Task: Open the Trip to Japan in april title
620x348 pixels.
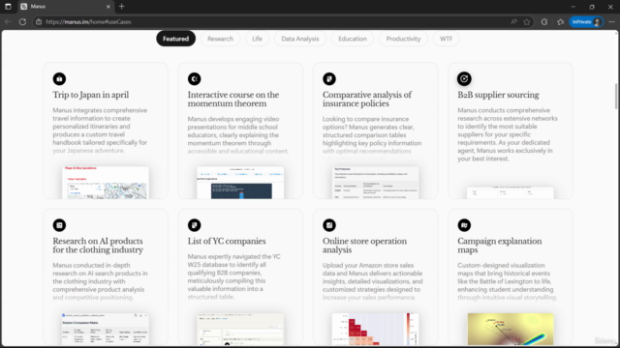Action: [x=91, y=95]
